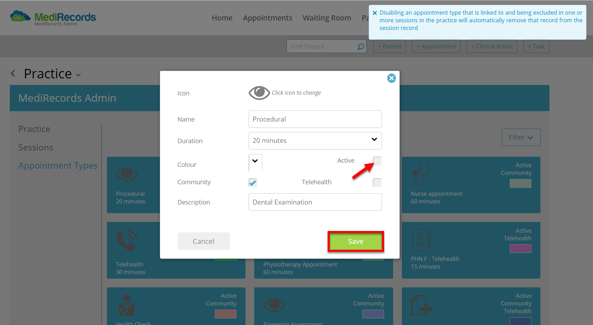593x325 pixels.
Task: Click the 'Nurse appointment' card title
Action: click(437, 194)
